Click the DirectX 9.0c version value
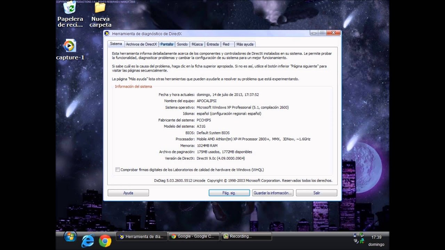Image resolution: width=445 pixels, height=250 pixels. [221, 158]
